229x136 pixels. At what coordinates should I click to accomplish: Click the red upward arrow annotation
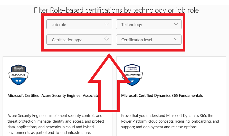[109, 83]
